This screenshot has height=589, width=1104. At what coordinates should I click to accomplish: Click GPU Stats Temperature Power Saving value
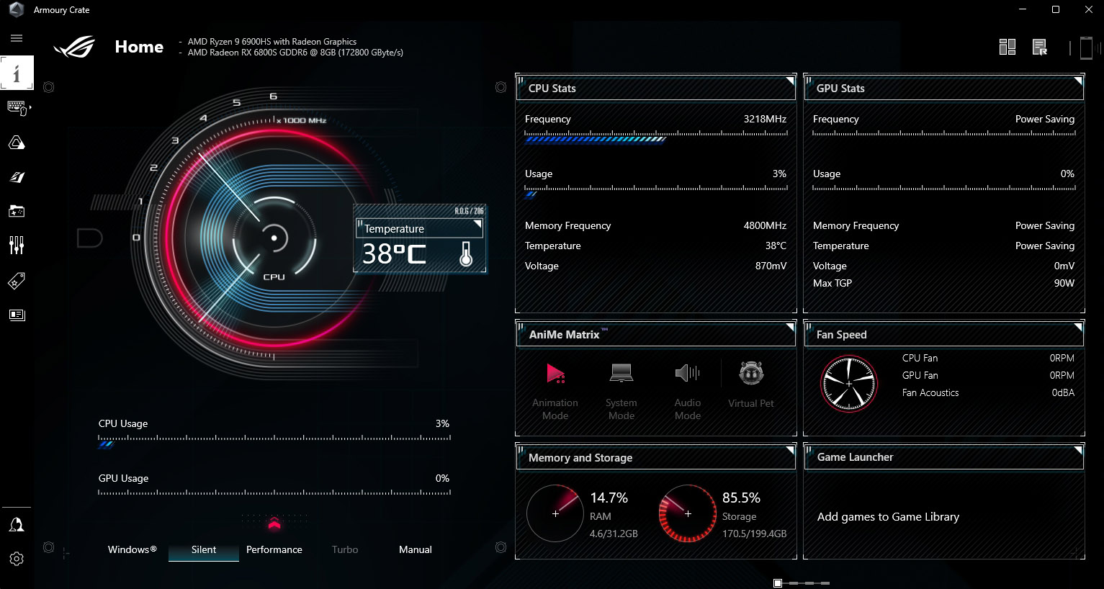(x=1044, y=246)
